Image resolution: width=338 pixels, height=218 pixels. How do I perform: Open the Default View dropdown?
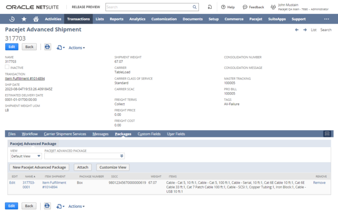click(x=26, y=156)
